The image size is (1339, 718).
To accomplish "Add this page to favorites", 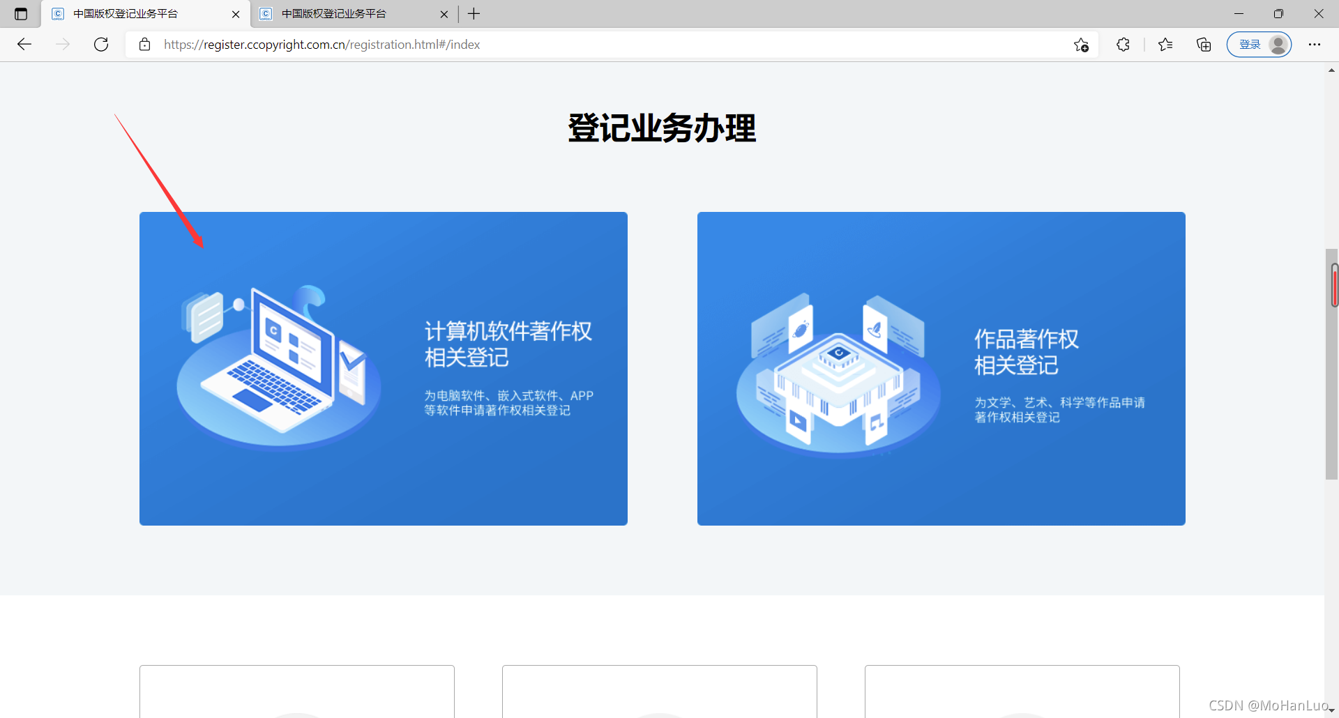I will tap(1081, 45).
